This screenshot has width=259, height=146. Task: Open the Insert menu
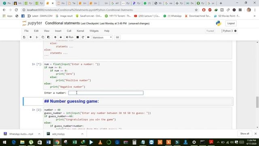point(58,31)
